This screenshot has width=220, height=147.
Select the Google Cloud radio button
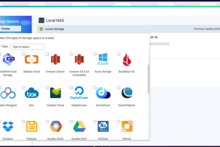(47, 121)
